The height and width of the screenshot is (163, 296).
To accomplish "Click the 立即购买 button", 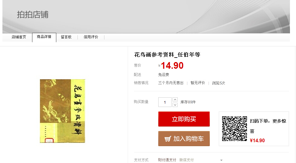I will tap(184, 119).
